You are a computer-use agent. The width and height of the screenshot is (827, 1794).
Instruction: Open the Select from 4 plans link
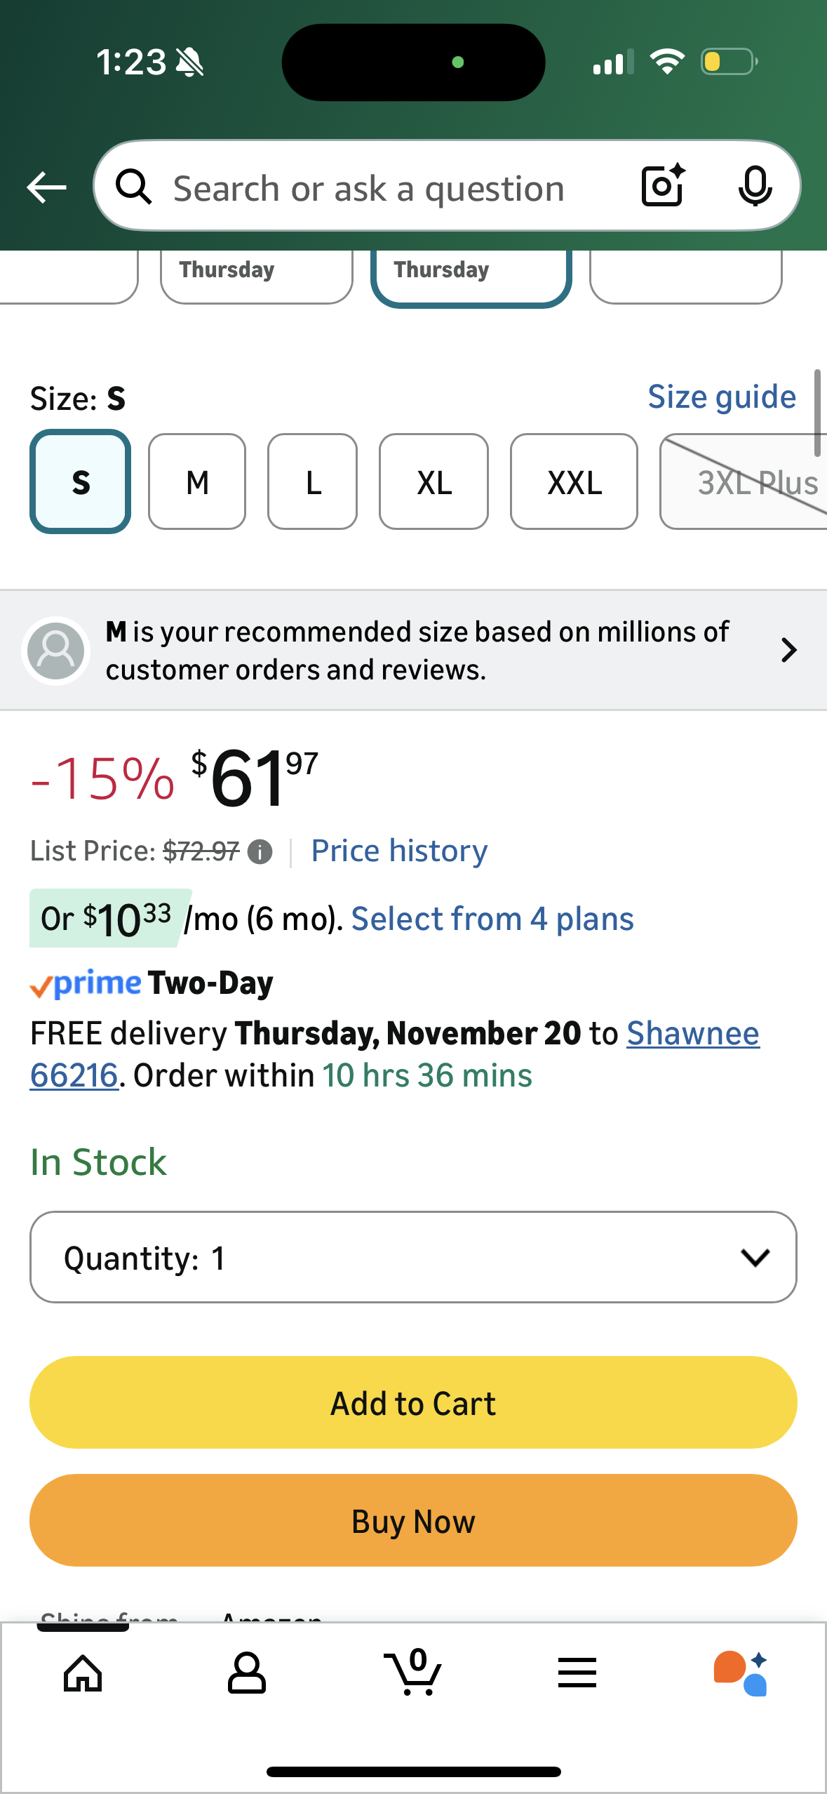point(492,919)
